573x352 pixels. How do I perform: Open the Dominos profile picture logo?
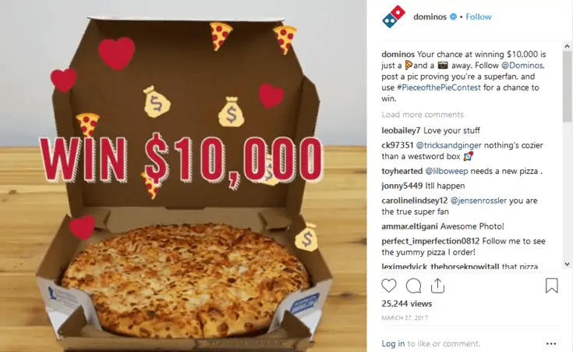point(394,17)
